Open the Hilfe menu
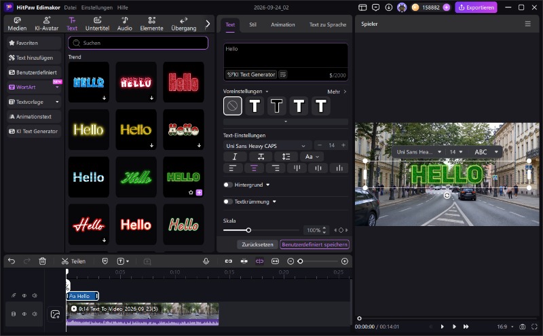 122,7
